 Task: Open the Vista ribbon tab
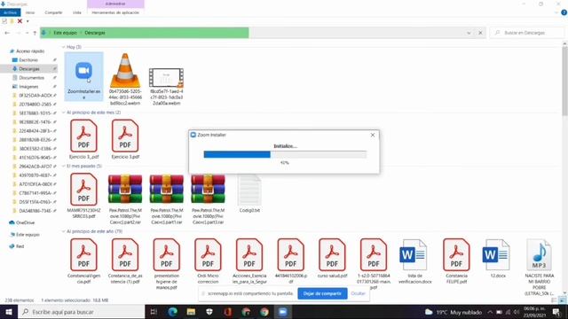point(77,12)
